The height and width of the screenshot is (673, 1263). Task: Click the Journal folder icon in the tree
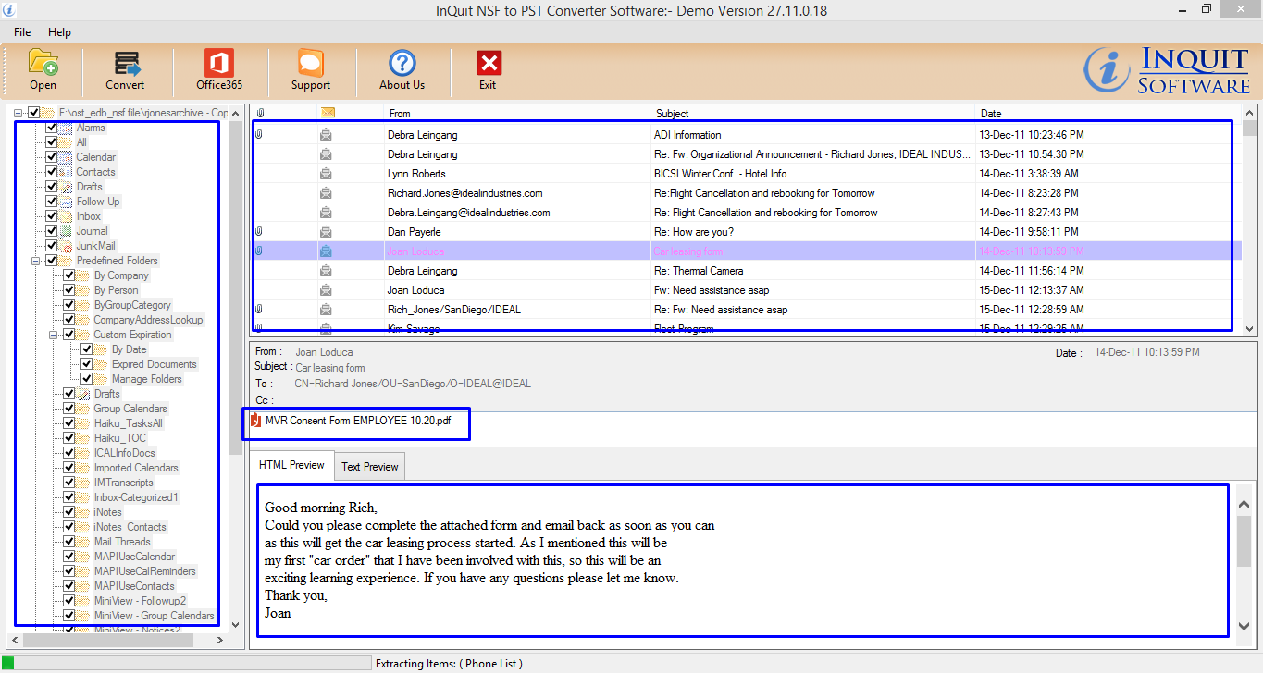point(66,231)
